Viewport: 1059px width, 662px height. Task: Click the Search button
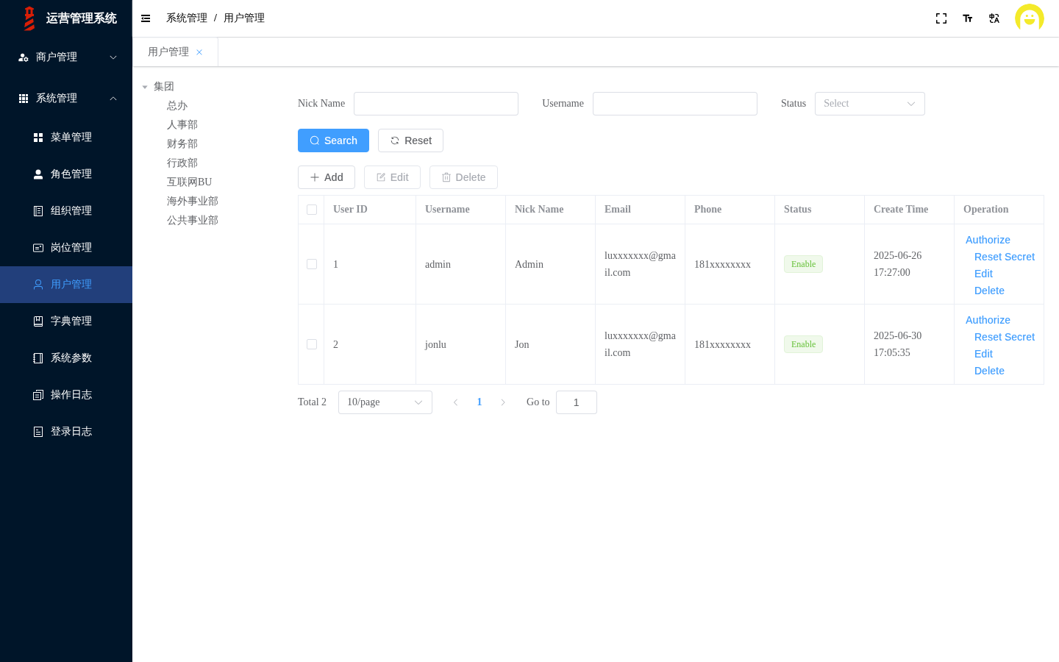coord(333,140)
